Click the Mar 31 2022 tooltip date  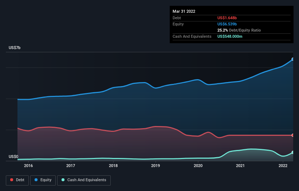pos(184,11)
